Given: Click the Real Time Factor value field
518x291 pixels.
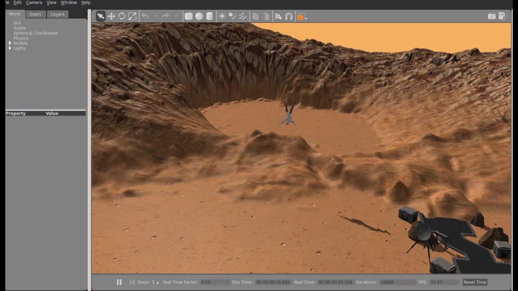Looking at the screenshot, I should [x=215, y=282].
